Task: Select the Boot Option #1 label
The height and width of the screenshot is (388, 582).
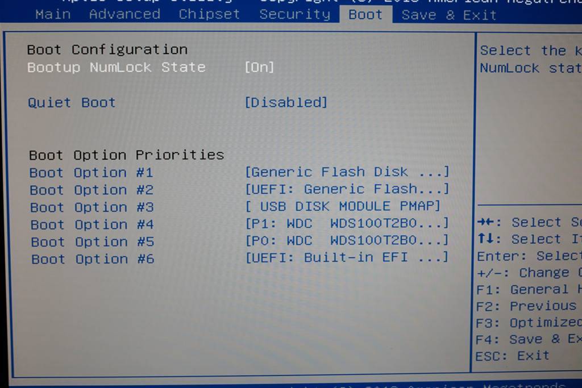Action: coord(92,173)
